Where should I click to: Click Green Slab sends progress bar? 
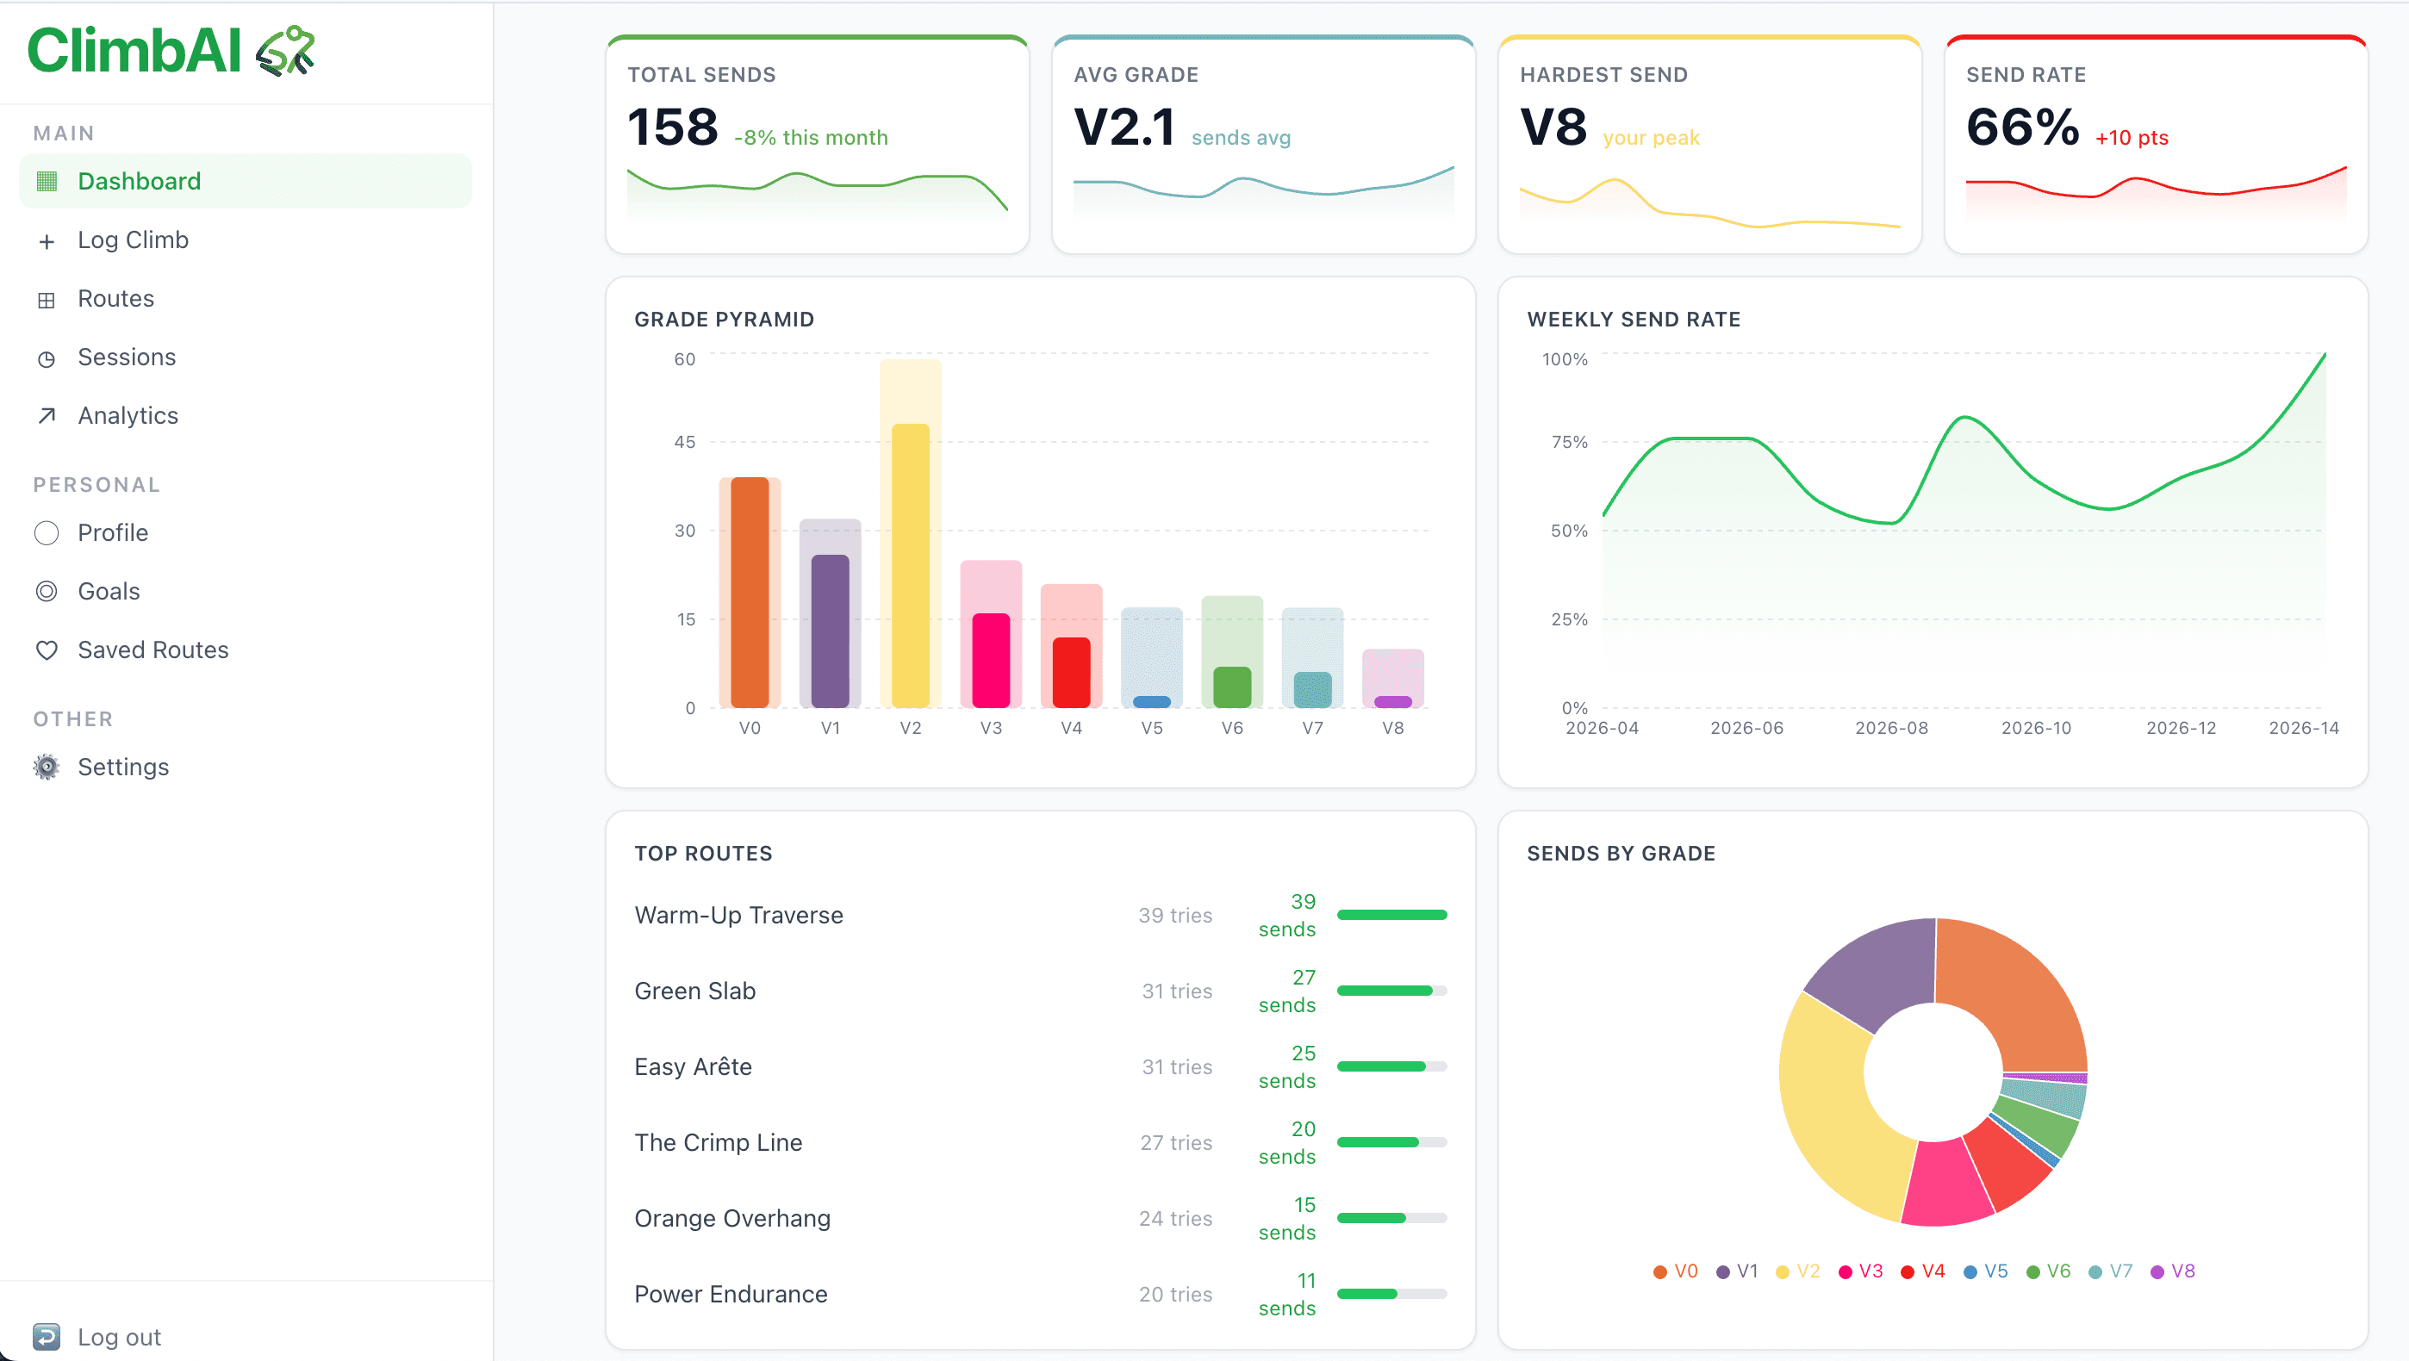1391,991
